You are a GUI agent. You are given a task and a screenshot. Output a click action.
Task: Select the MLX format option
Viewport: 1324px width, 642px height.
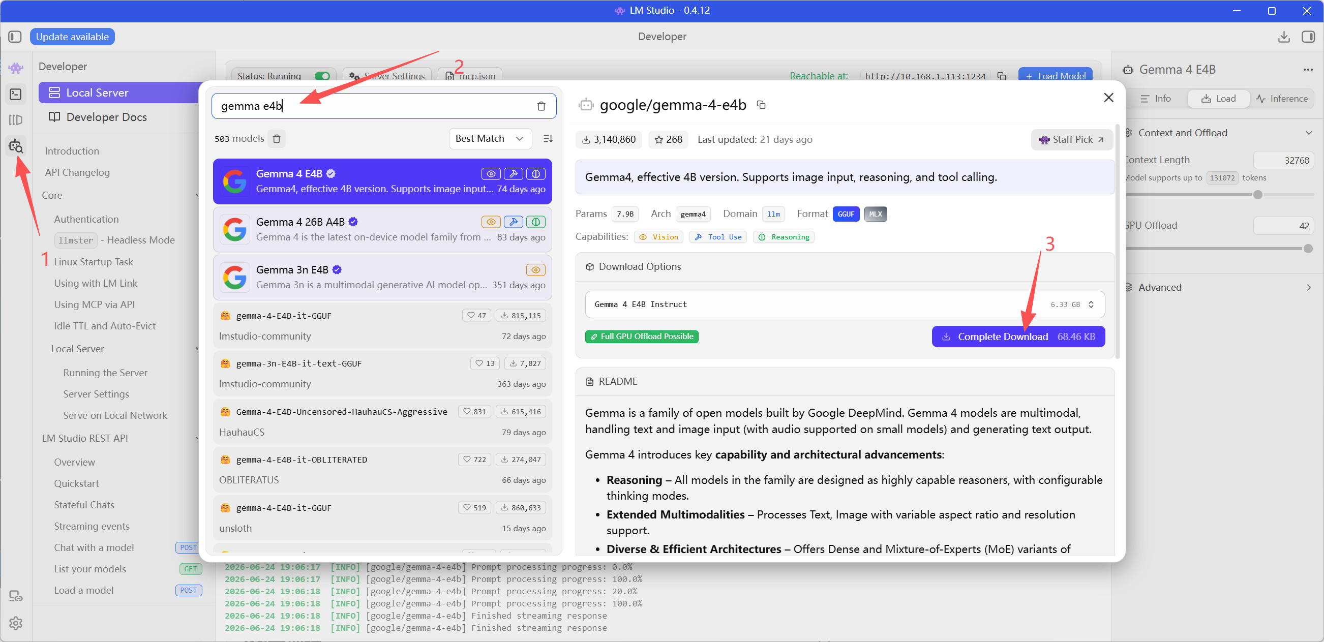(876, 215)
